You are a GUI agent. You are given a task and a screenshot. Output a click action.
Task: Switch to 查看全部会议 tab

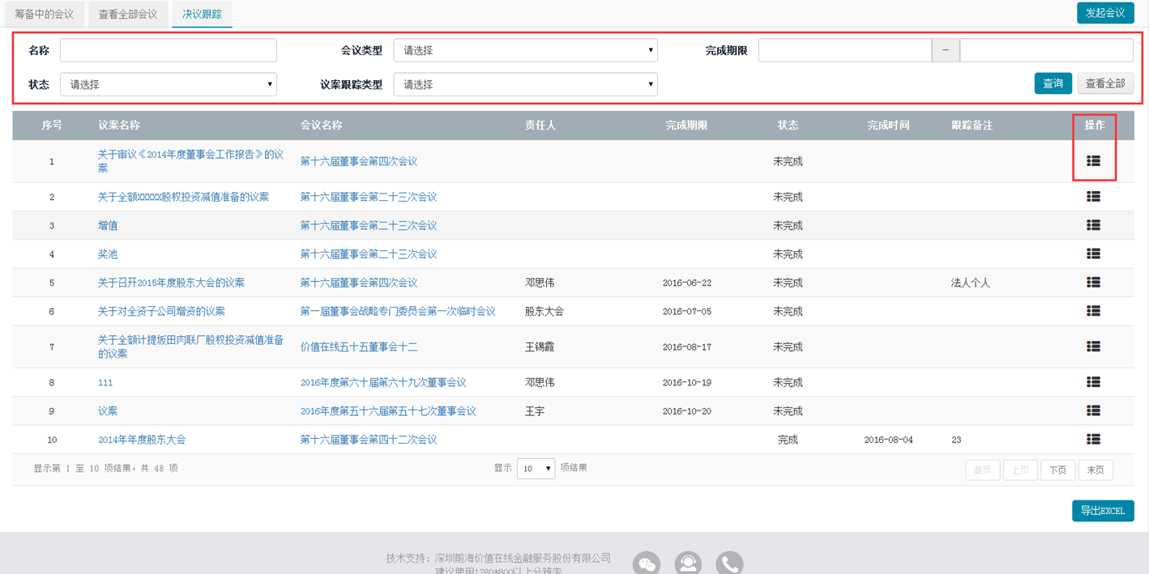coord(128,14)
